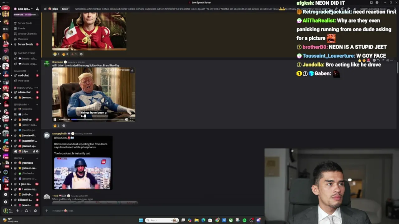
Task: Open the welcome channel
Action: tap(27, 109)
